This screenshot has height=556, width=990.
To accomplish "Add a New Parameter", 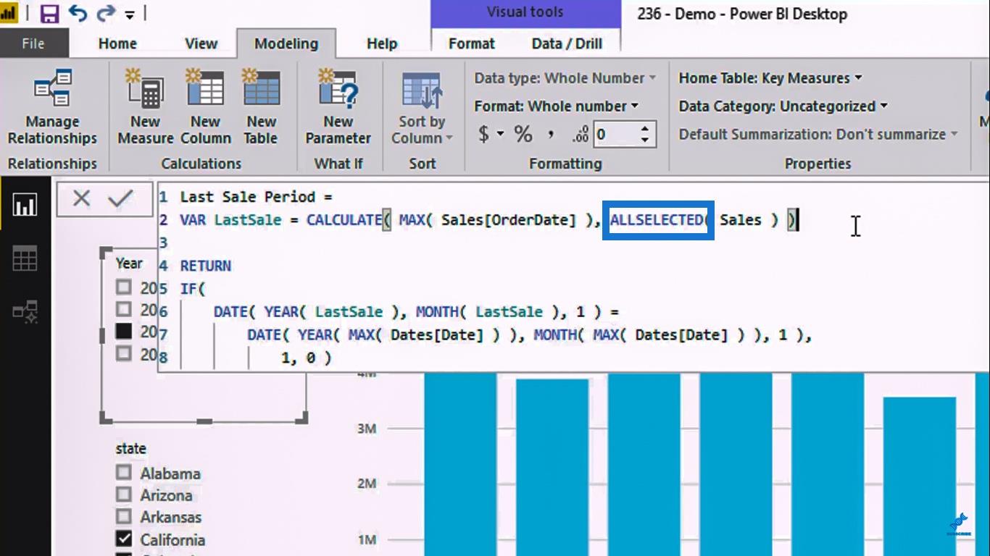I will [338, 107].
